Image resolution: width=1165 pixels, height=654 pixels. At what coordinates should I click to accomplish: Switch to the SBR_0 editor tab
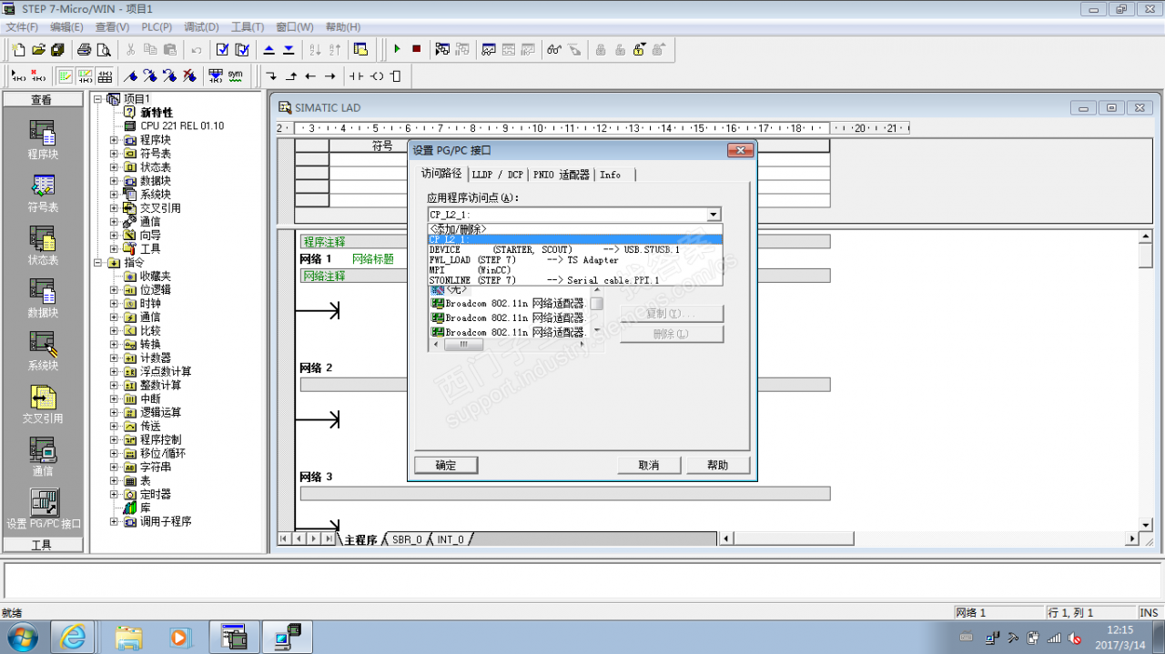coord(407,539)
